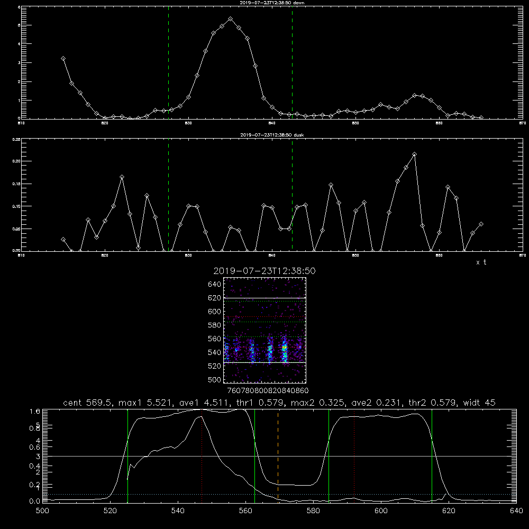Click the '600' y-axis label of spectrogram image

point(215,312)
